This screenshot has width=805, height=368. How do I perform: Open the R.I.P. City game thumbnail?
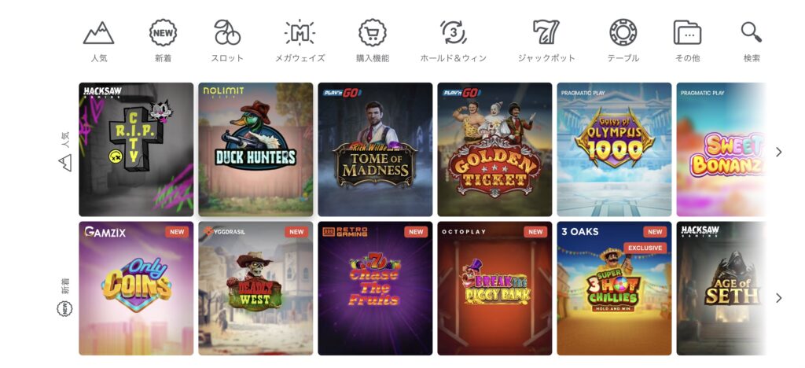136,149
